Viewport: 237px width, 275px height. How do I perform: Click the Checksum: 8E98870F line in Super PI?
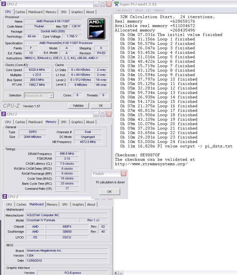[137, 155]
